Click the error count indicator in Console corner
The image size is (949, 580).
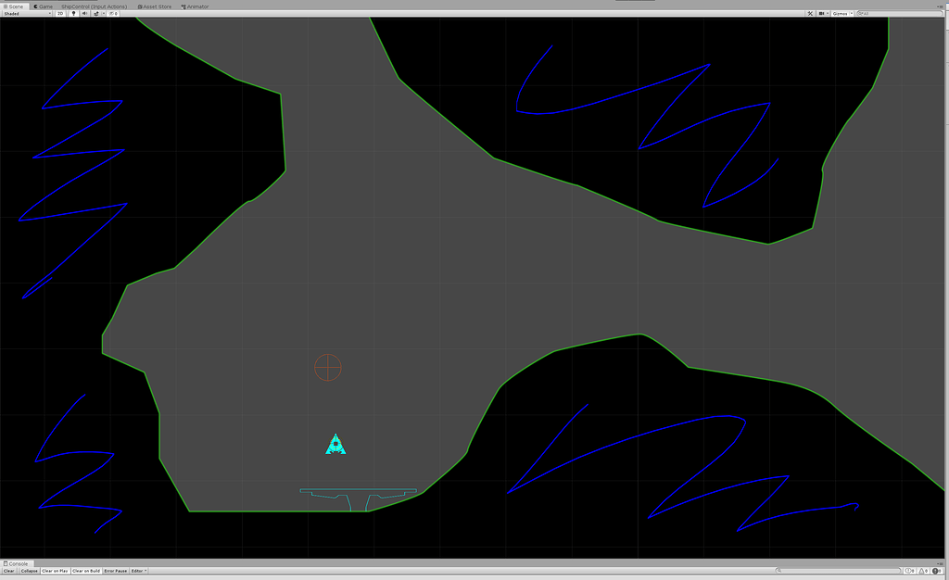click(937, 570)
